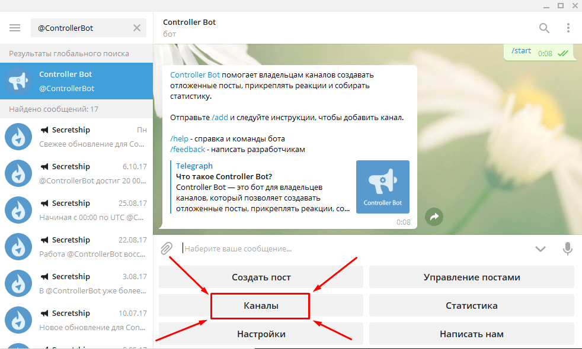Screen dimensions: 582x349
Task: Click Secretship avatar beside 22.08.17 message
Action: pyautogui.click(x=18, y=247)
